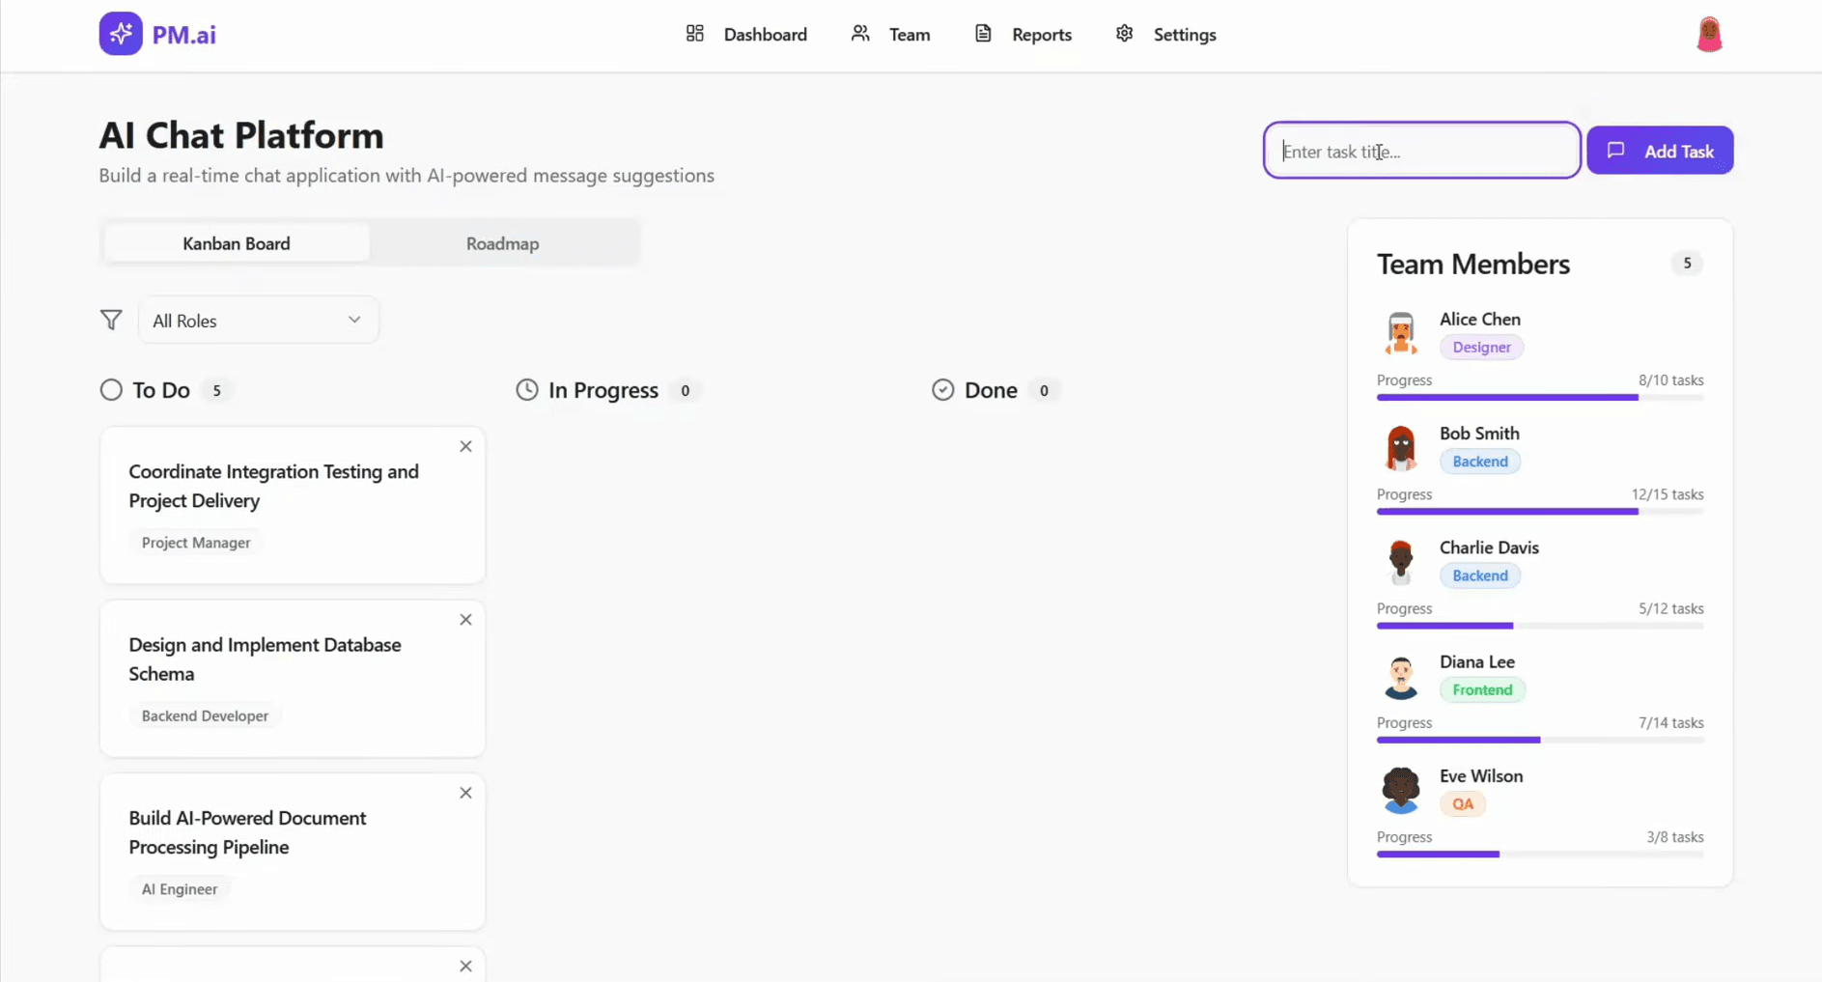Click the Done checkmark icon
Image resolution: width=1822 pixels, height=982 pixels.
point(943,390)
